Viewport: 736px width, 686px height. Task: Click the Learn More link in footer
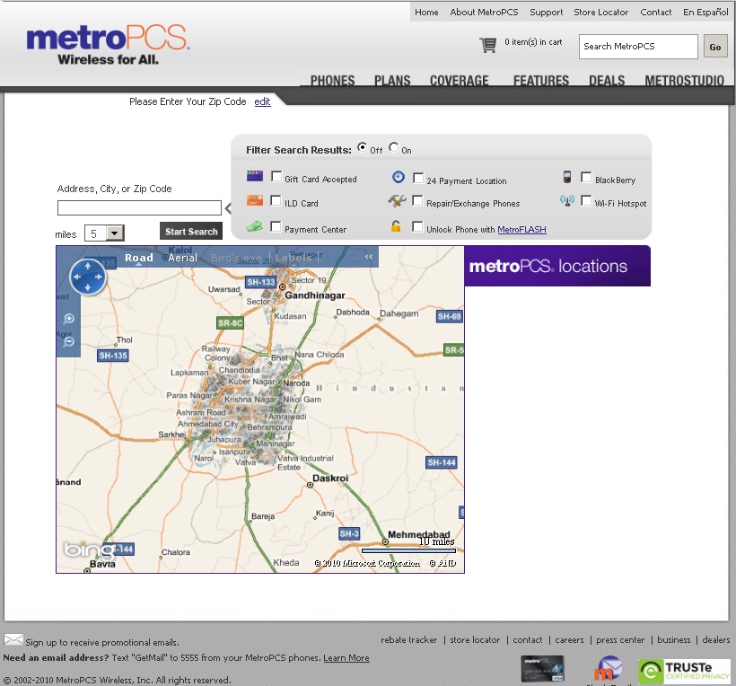346,657
